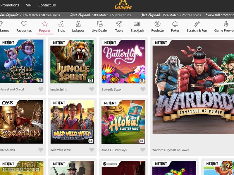Open the Warlords Crystals of Power thumbnail
The image size is (234, 175).
pyautogui.click(x=193, y=87)
